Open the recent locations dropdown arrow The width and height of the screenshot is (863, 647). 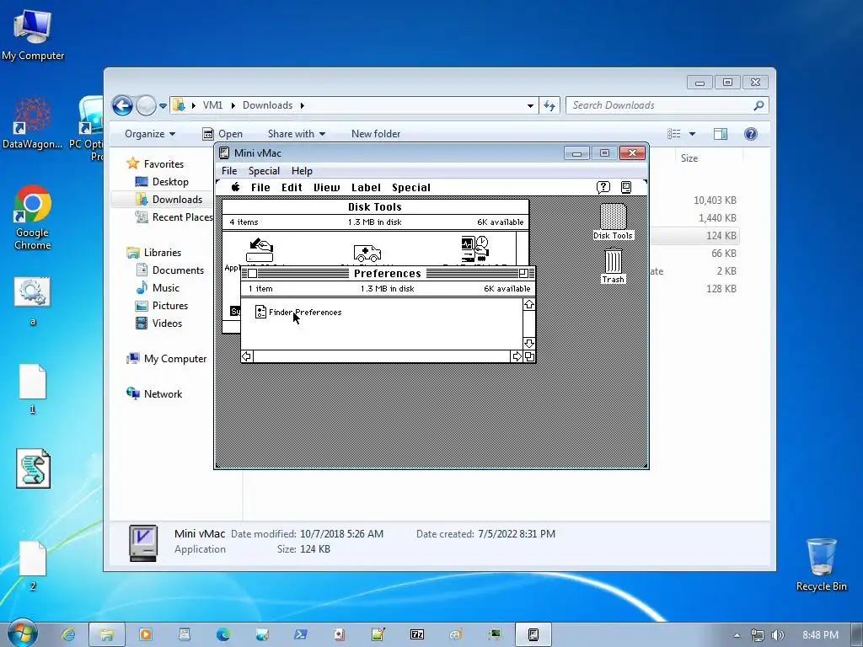click(x=163, y=105)
